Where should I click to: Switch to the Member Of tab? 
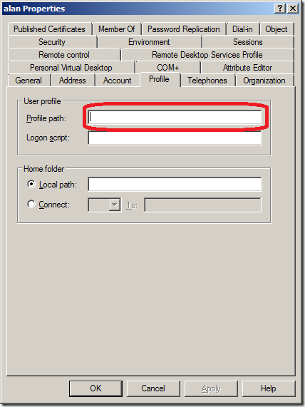(117, 29)
